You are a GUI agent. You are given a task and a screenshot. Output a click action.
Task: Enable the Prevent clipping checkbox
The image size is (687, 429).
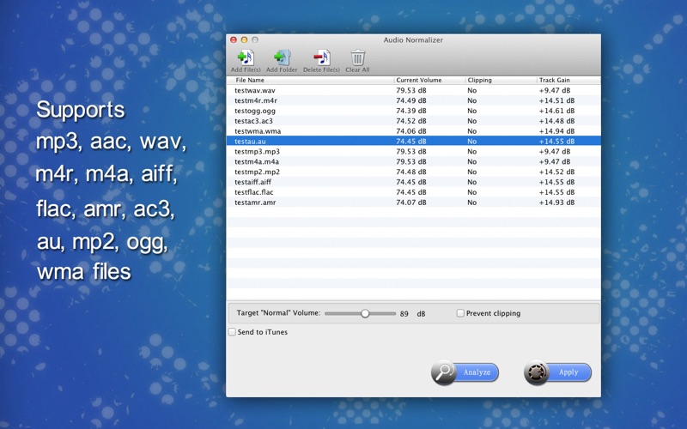pyautogui.click(x=460, y=313)
